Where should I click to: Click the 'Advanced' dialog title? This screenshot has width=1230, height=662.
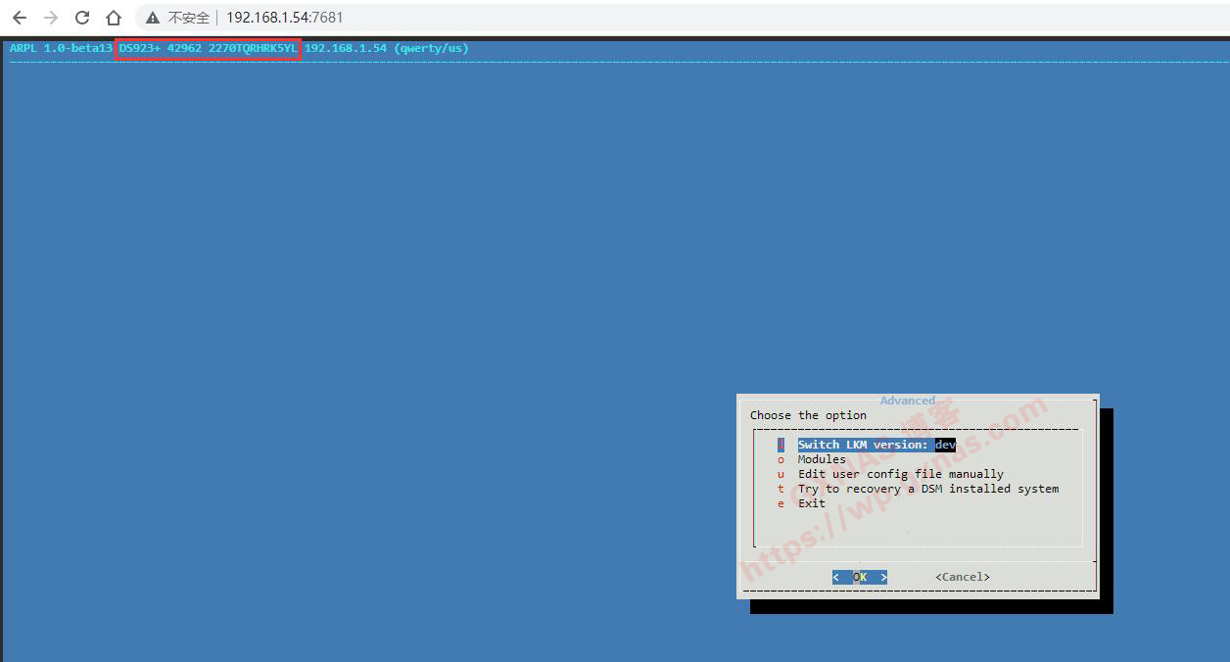point(907,401)
